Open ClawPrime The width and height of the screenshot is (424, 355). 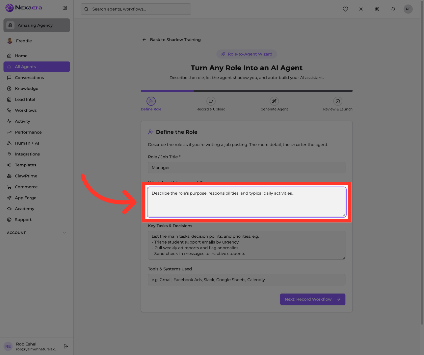pyautogui.click(x=37, y=176)
